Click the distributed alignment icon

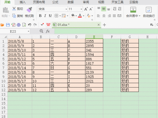[x=119, y=16]
